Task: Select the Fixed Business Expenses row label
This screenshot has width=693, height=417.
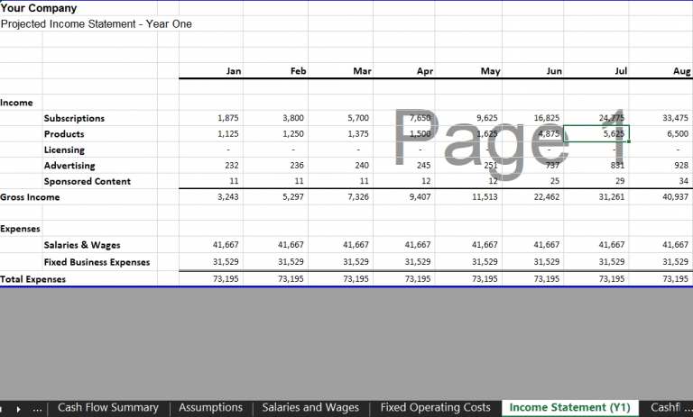Action: coord(97,262)
